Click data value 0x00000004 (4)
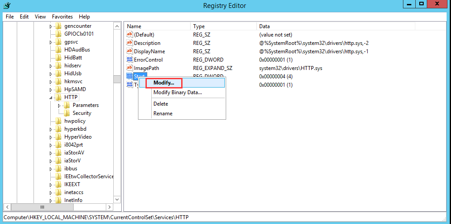This screenshot has width=451, height=224. tap(276, 77)
